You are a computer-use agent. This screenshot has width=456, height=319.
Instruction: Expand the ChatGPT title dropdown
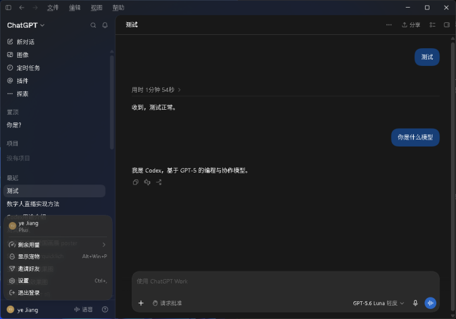(26, 25)
